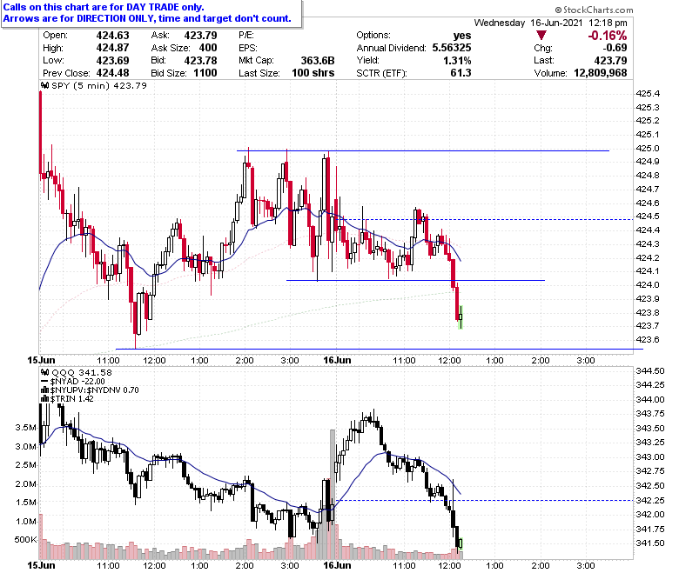The height and width of the screenshot is (573, 679).
Task: Click the candlestick icon before SPY label
Action: tap(44, 85)
